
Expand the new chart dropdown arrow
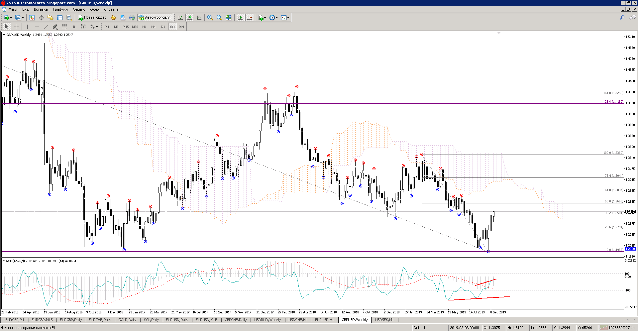[x=11, y=18]
